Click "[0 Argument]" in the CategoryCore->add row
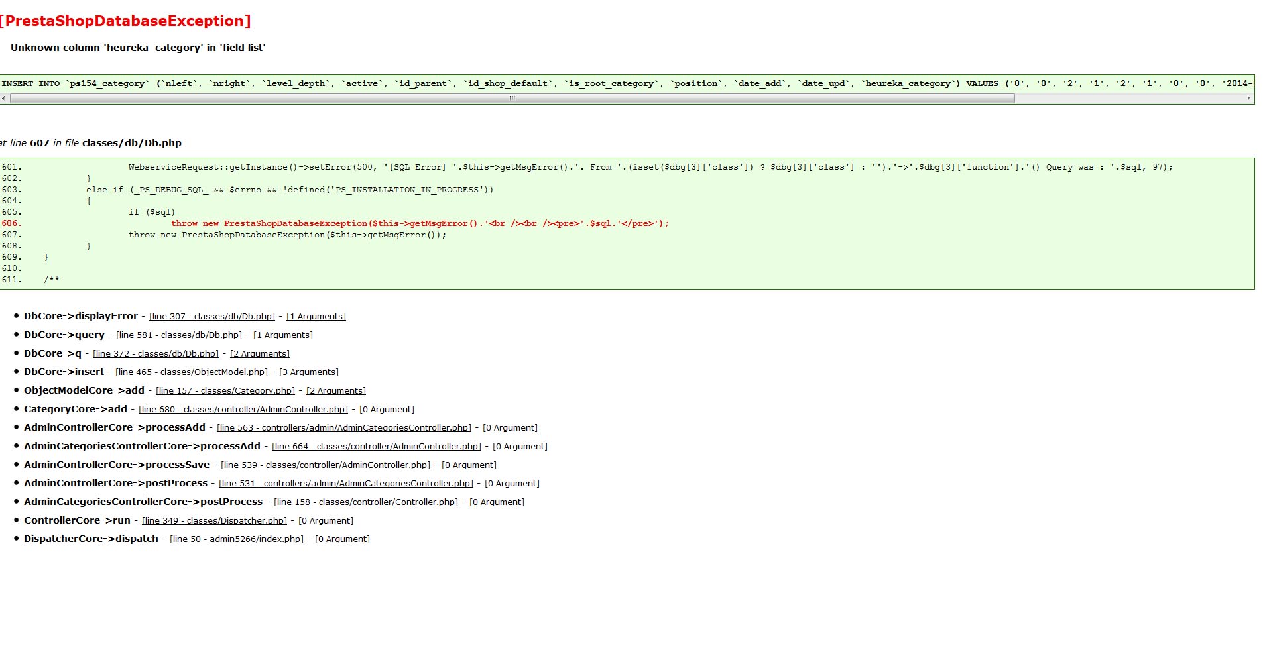1265x662 pixels. pos(387,410)
